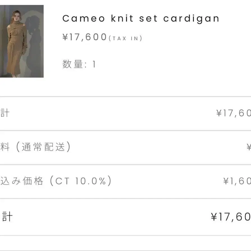Screen dimensions: 251x251
Task: Click the 込み価格 (CT 10.0%) label
Action: click(x=56, y=181)
